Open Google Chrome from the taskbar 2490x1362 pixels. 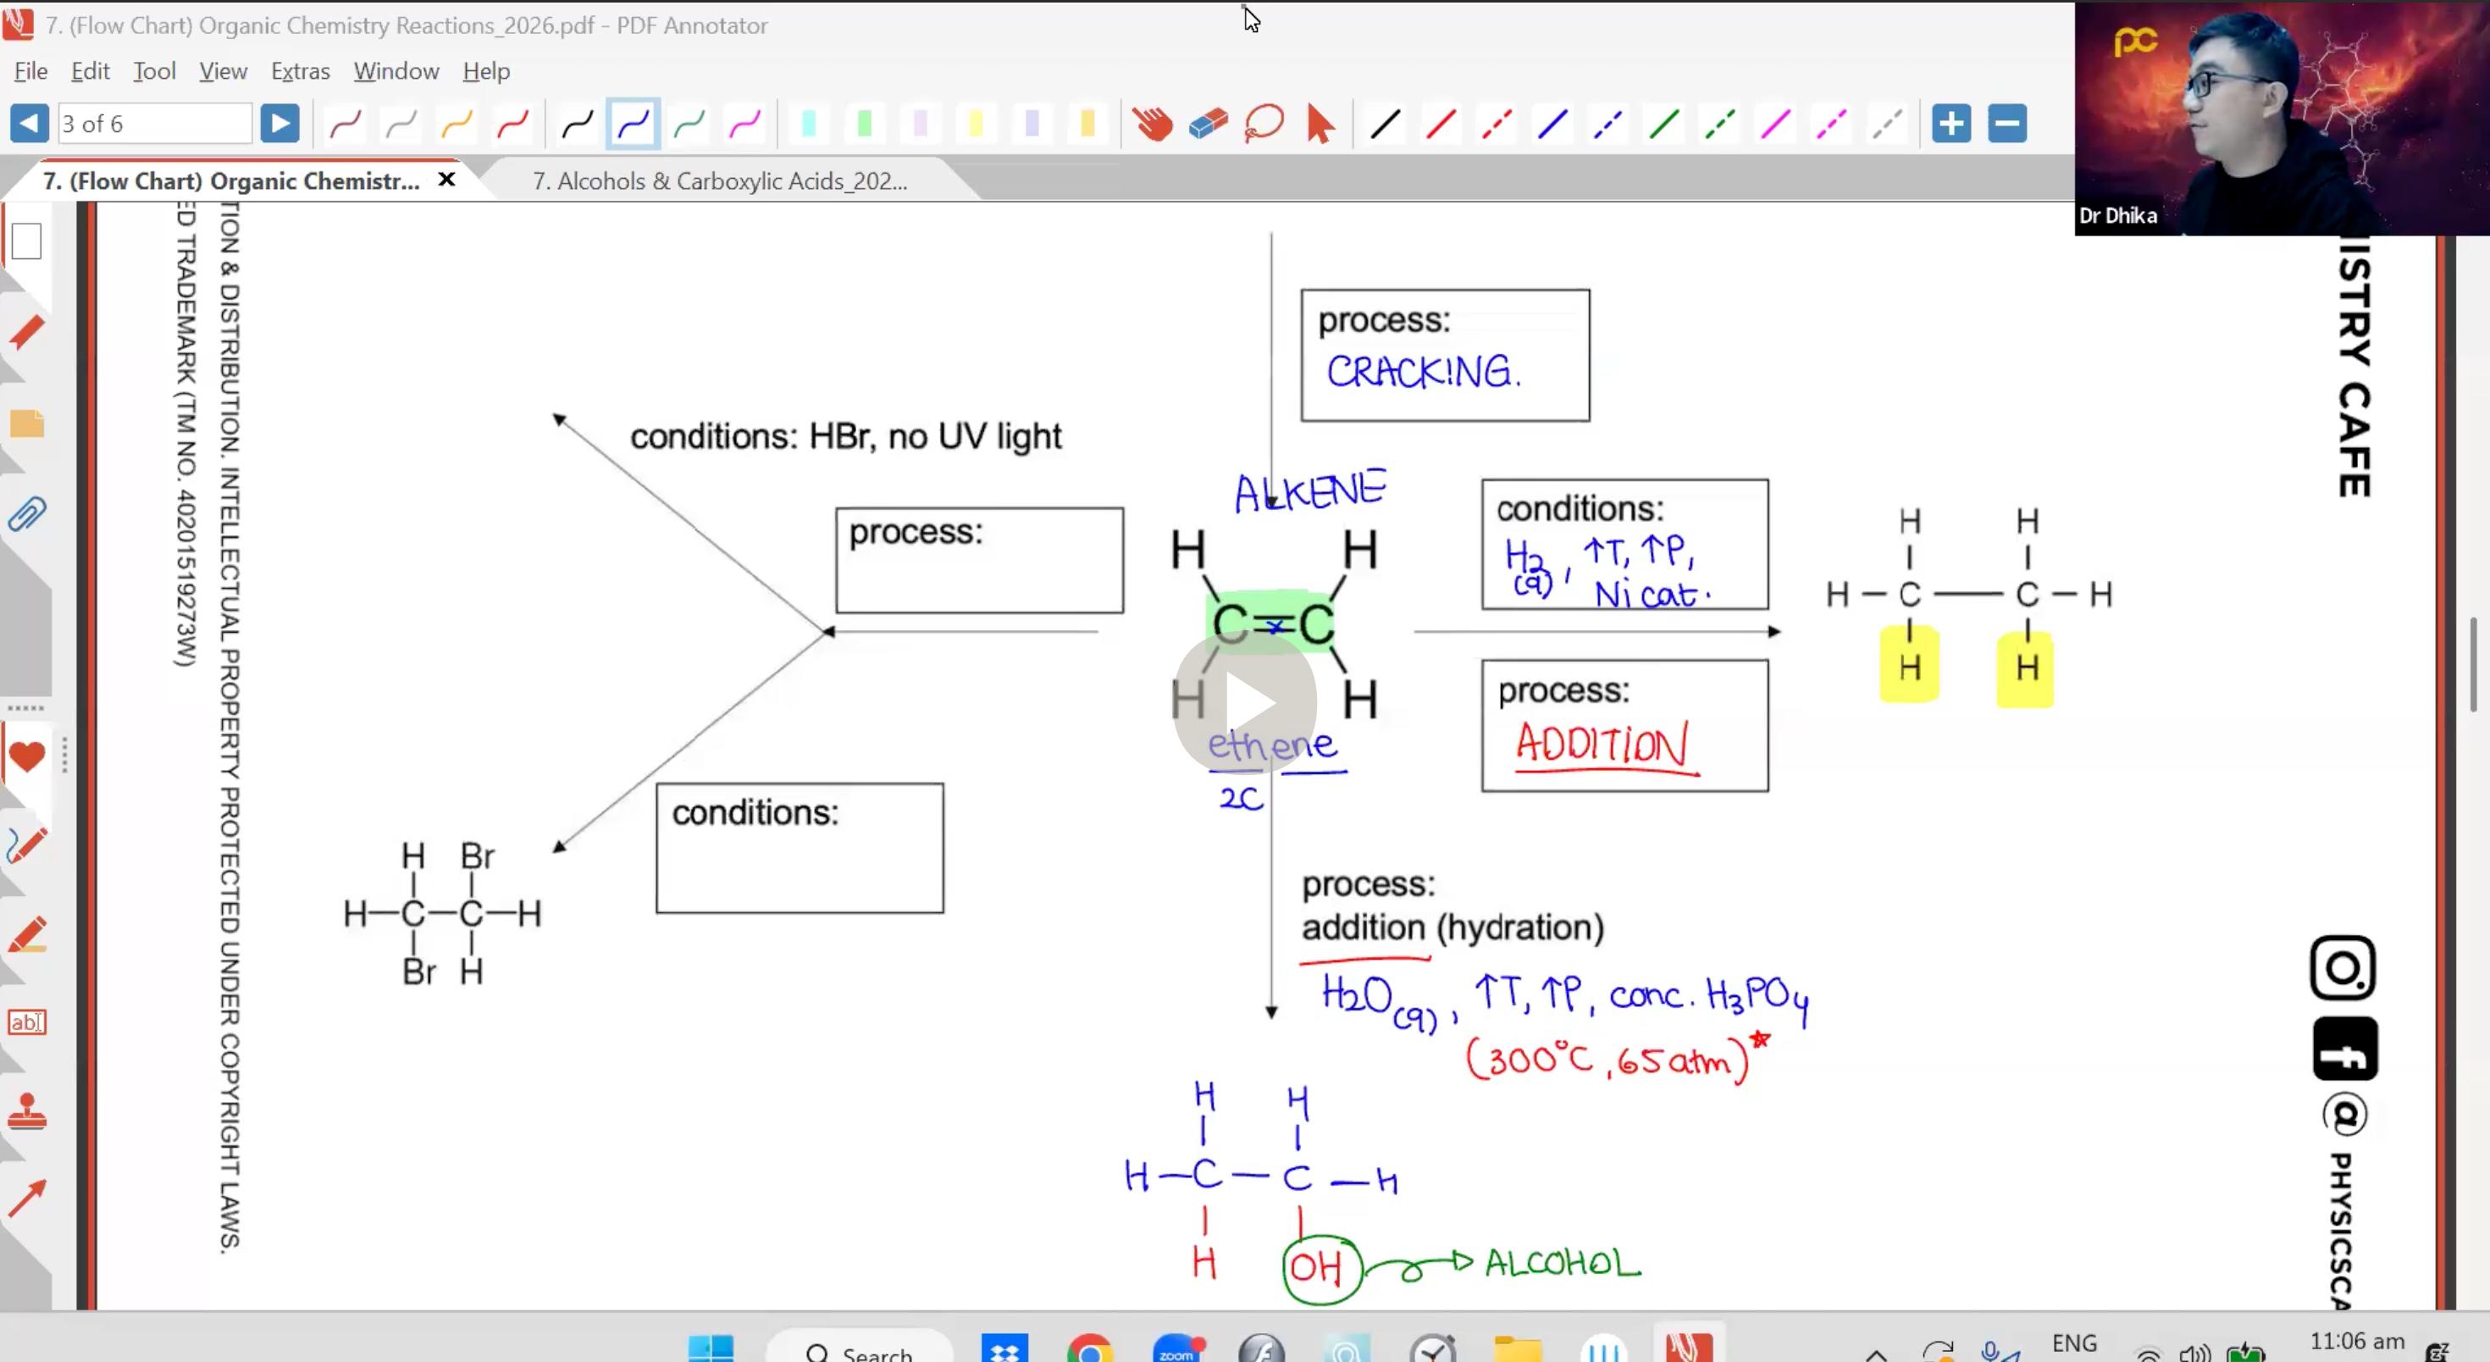1089,1348
